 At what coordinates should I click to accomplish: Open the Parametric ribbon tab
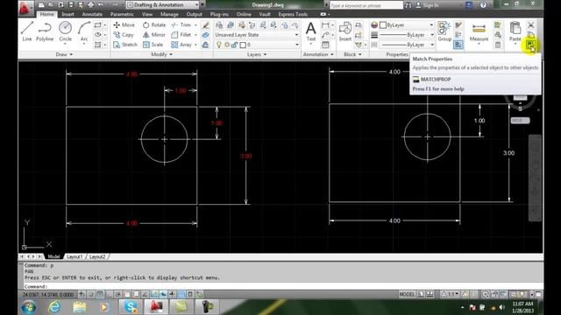122,14
